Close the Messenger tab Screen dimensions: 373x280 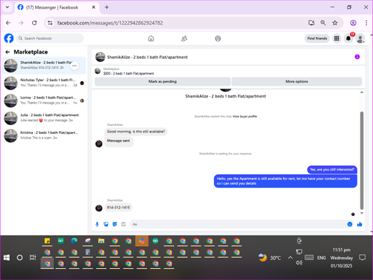coord(93,7)
